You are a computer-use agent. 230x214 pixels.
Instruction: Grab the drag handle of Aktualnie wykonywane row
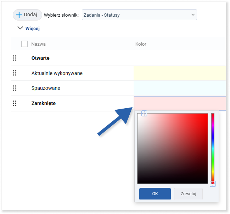pos(15,73)
